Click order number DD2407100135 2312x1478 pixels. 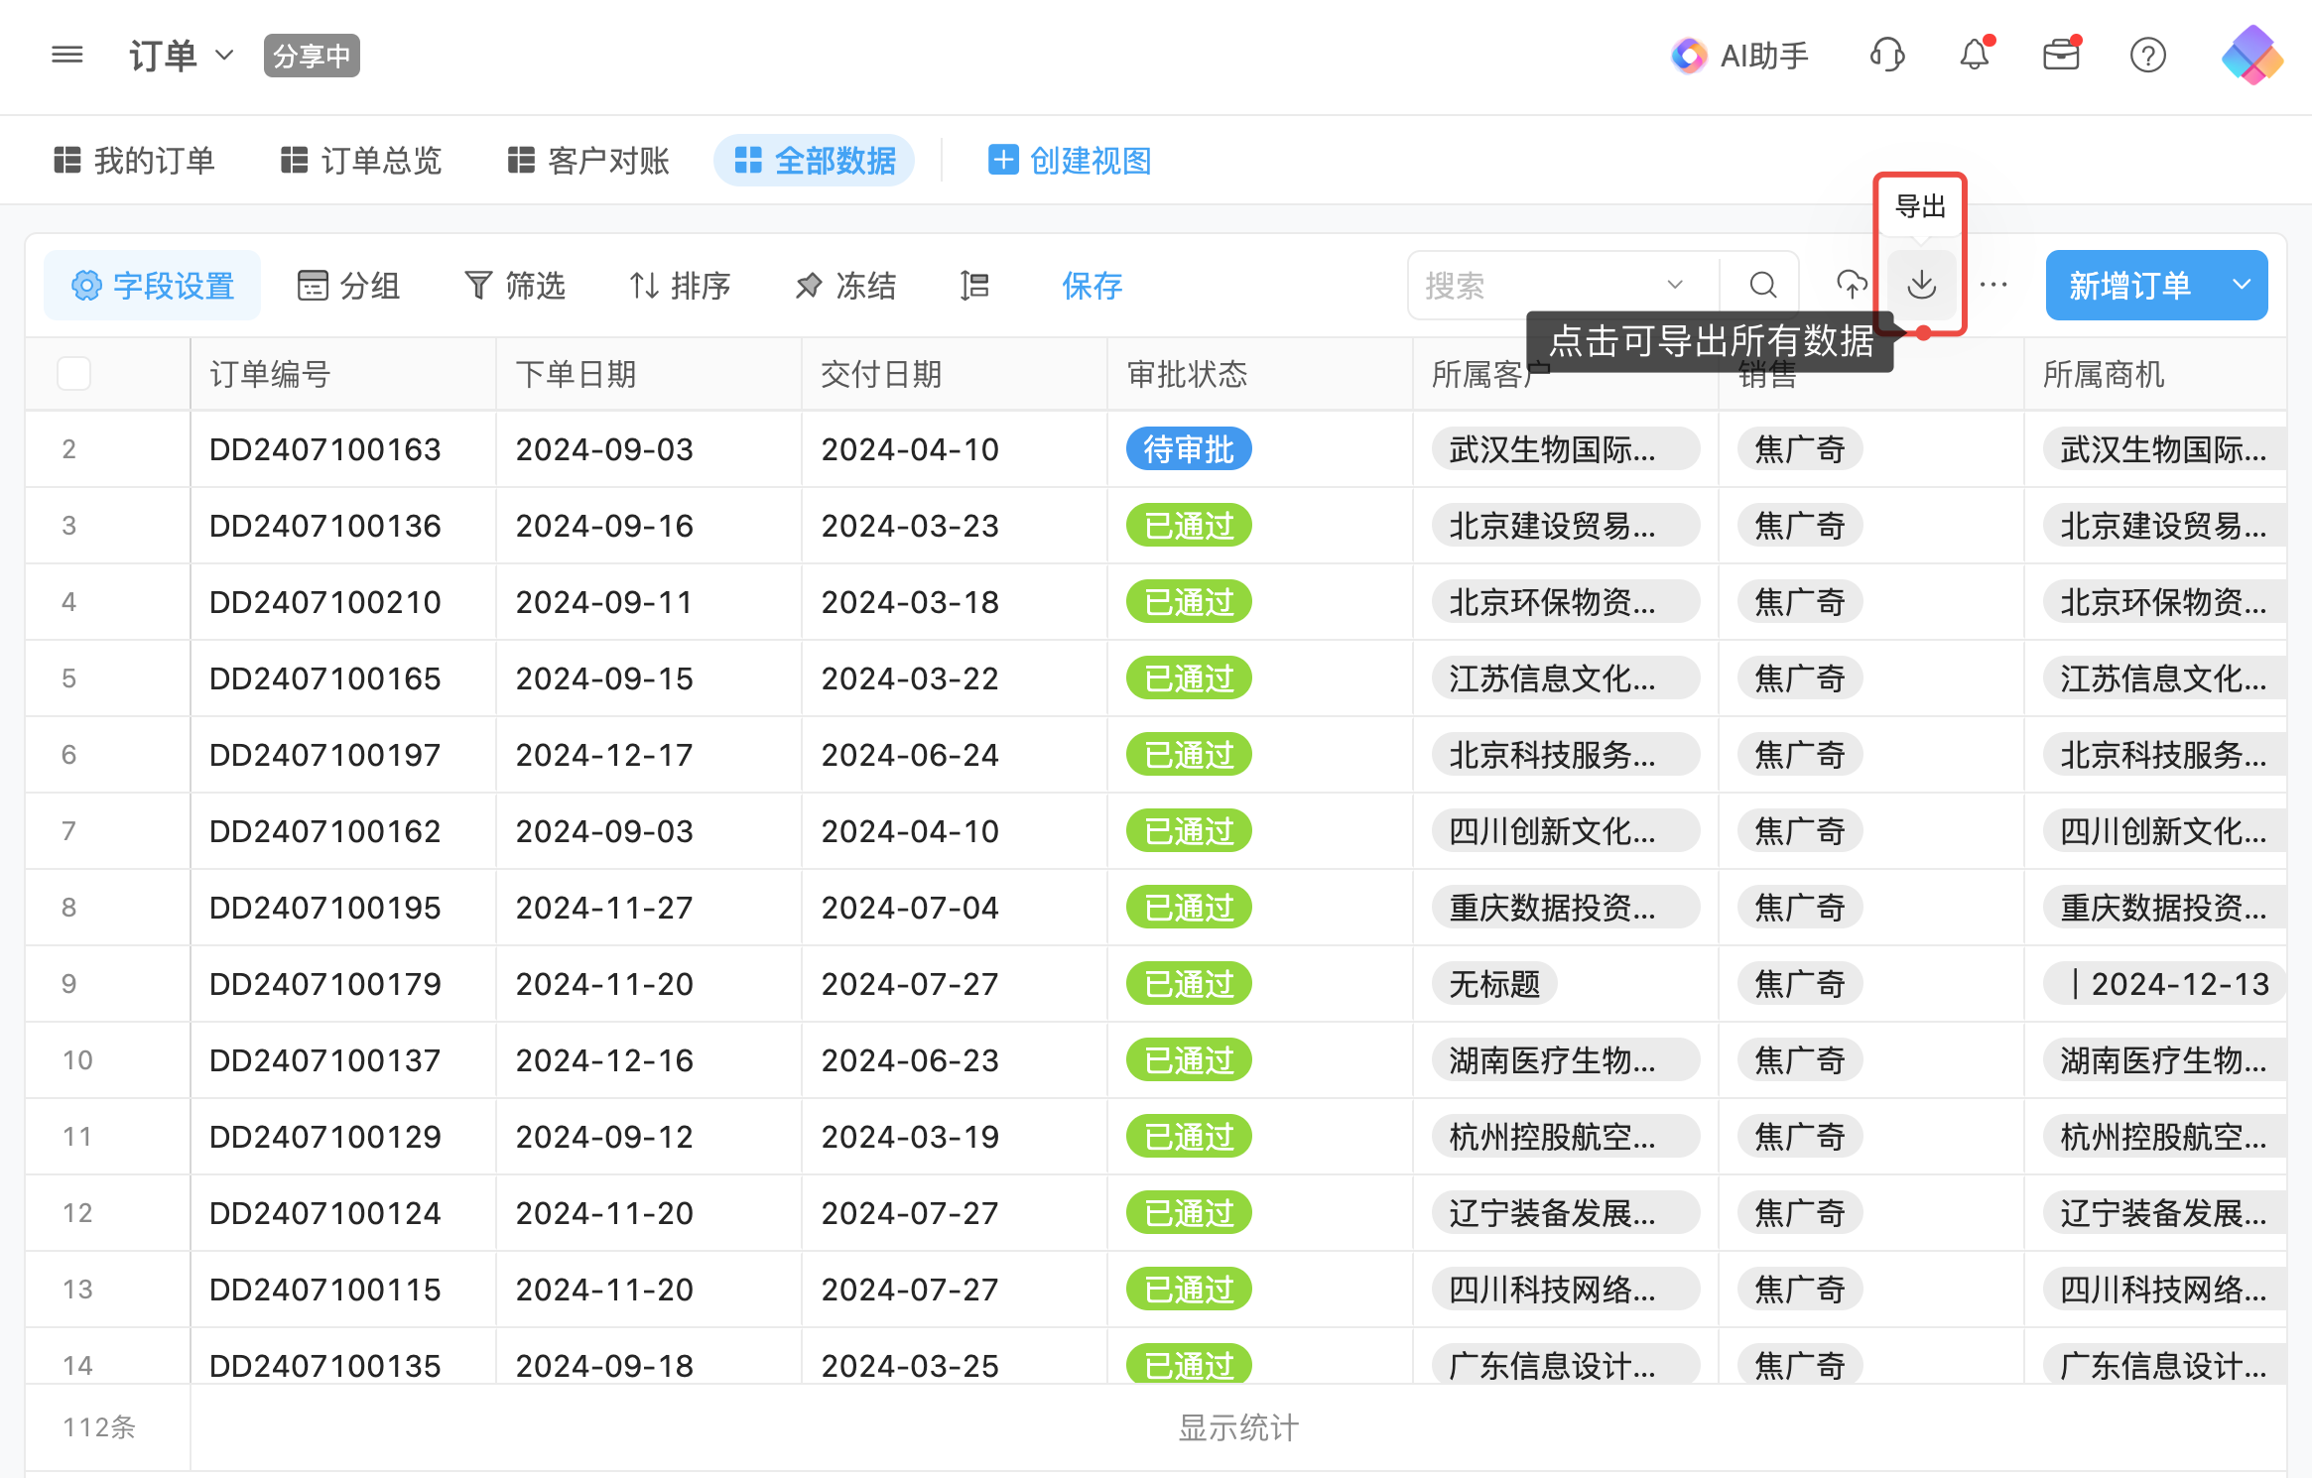[x=324, y=1366]
